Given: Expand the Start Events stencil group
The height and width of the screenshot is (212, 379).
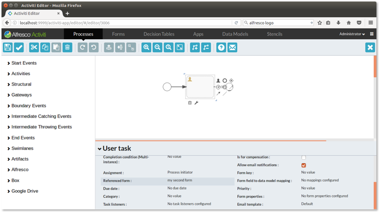Looking at the screenshot, I should [24, 63].
